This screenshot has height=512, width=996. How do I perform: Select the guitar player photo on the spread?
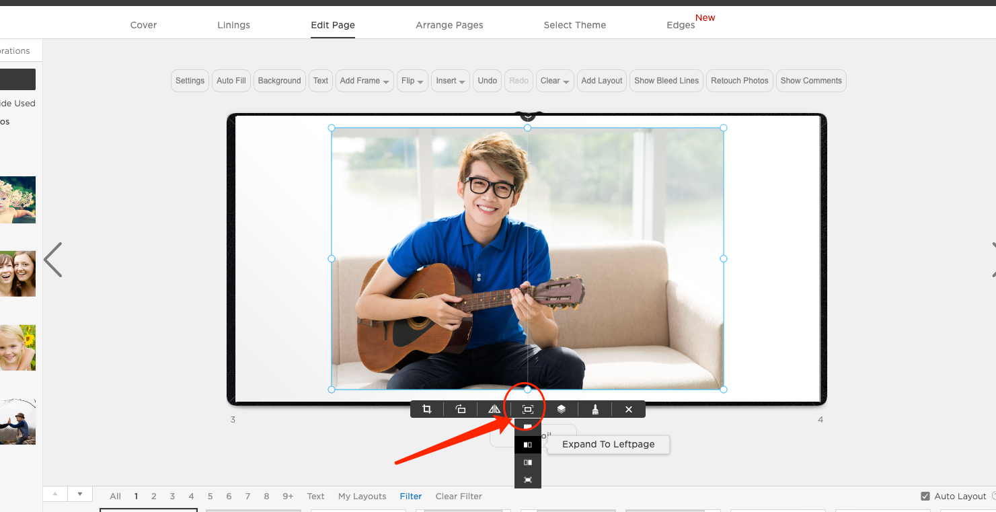click(x=527, y=258)
